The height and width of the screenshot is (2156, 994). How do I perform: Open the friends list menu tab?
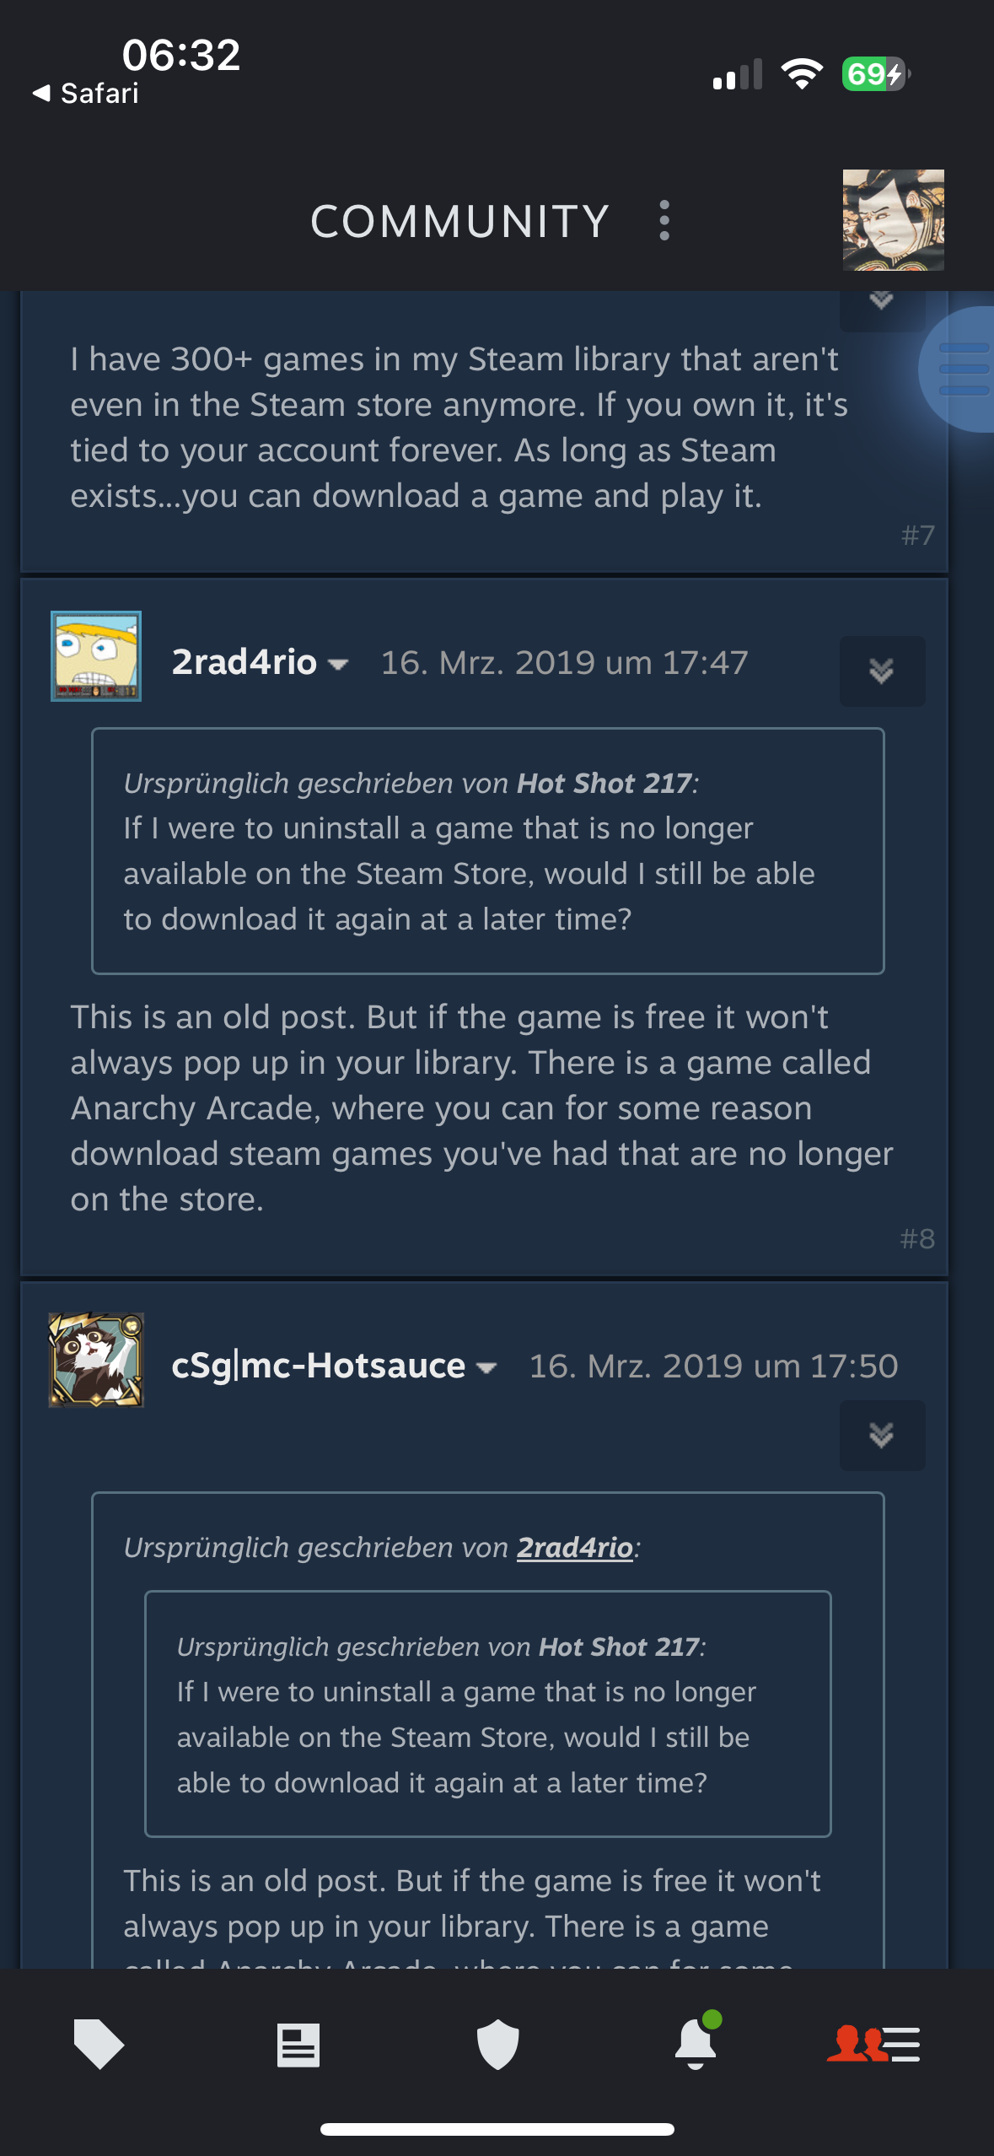[873, 2044]
